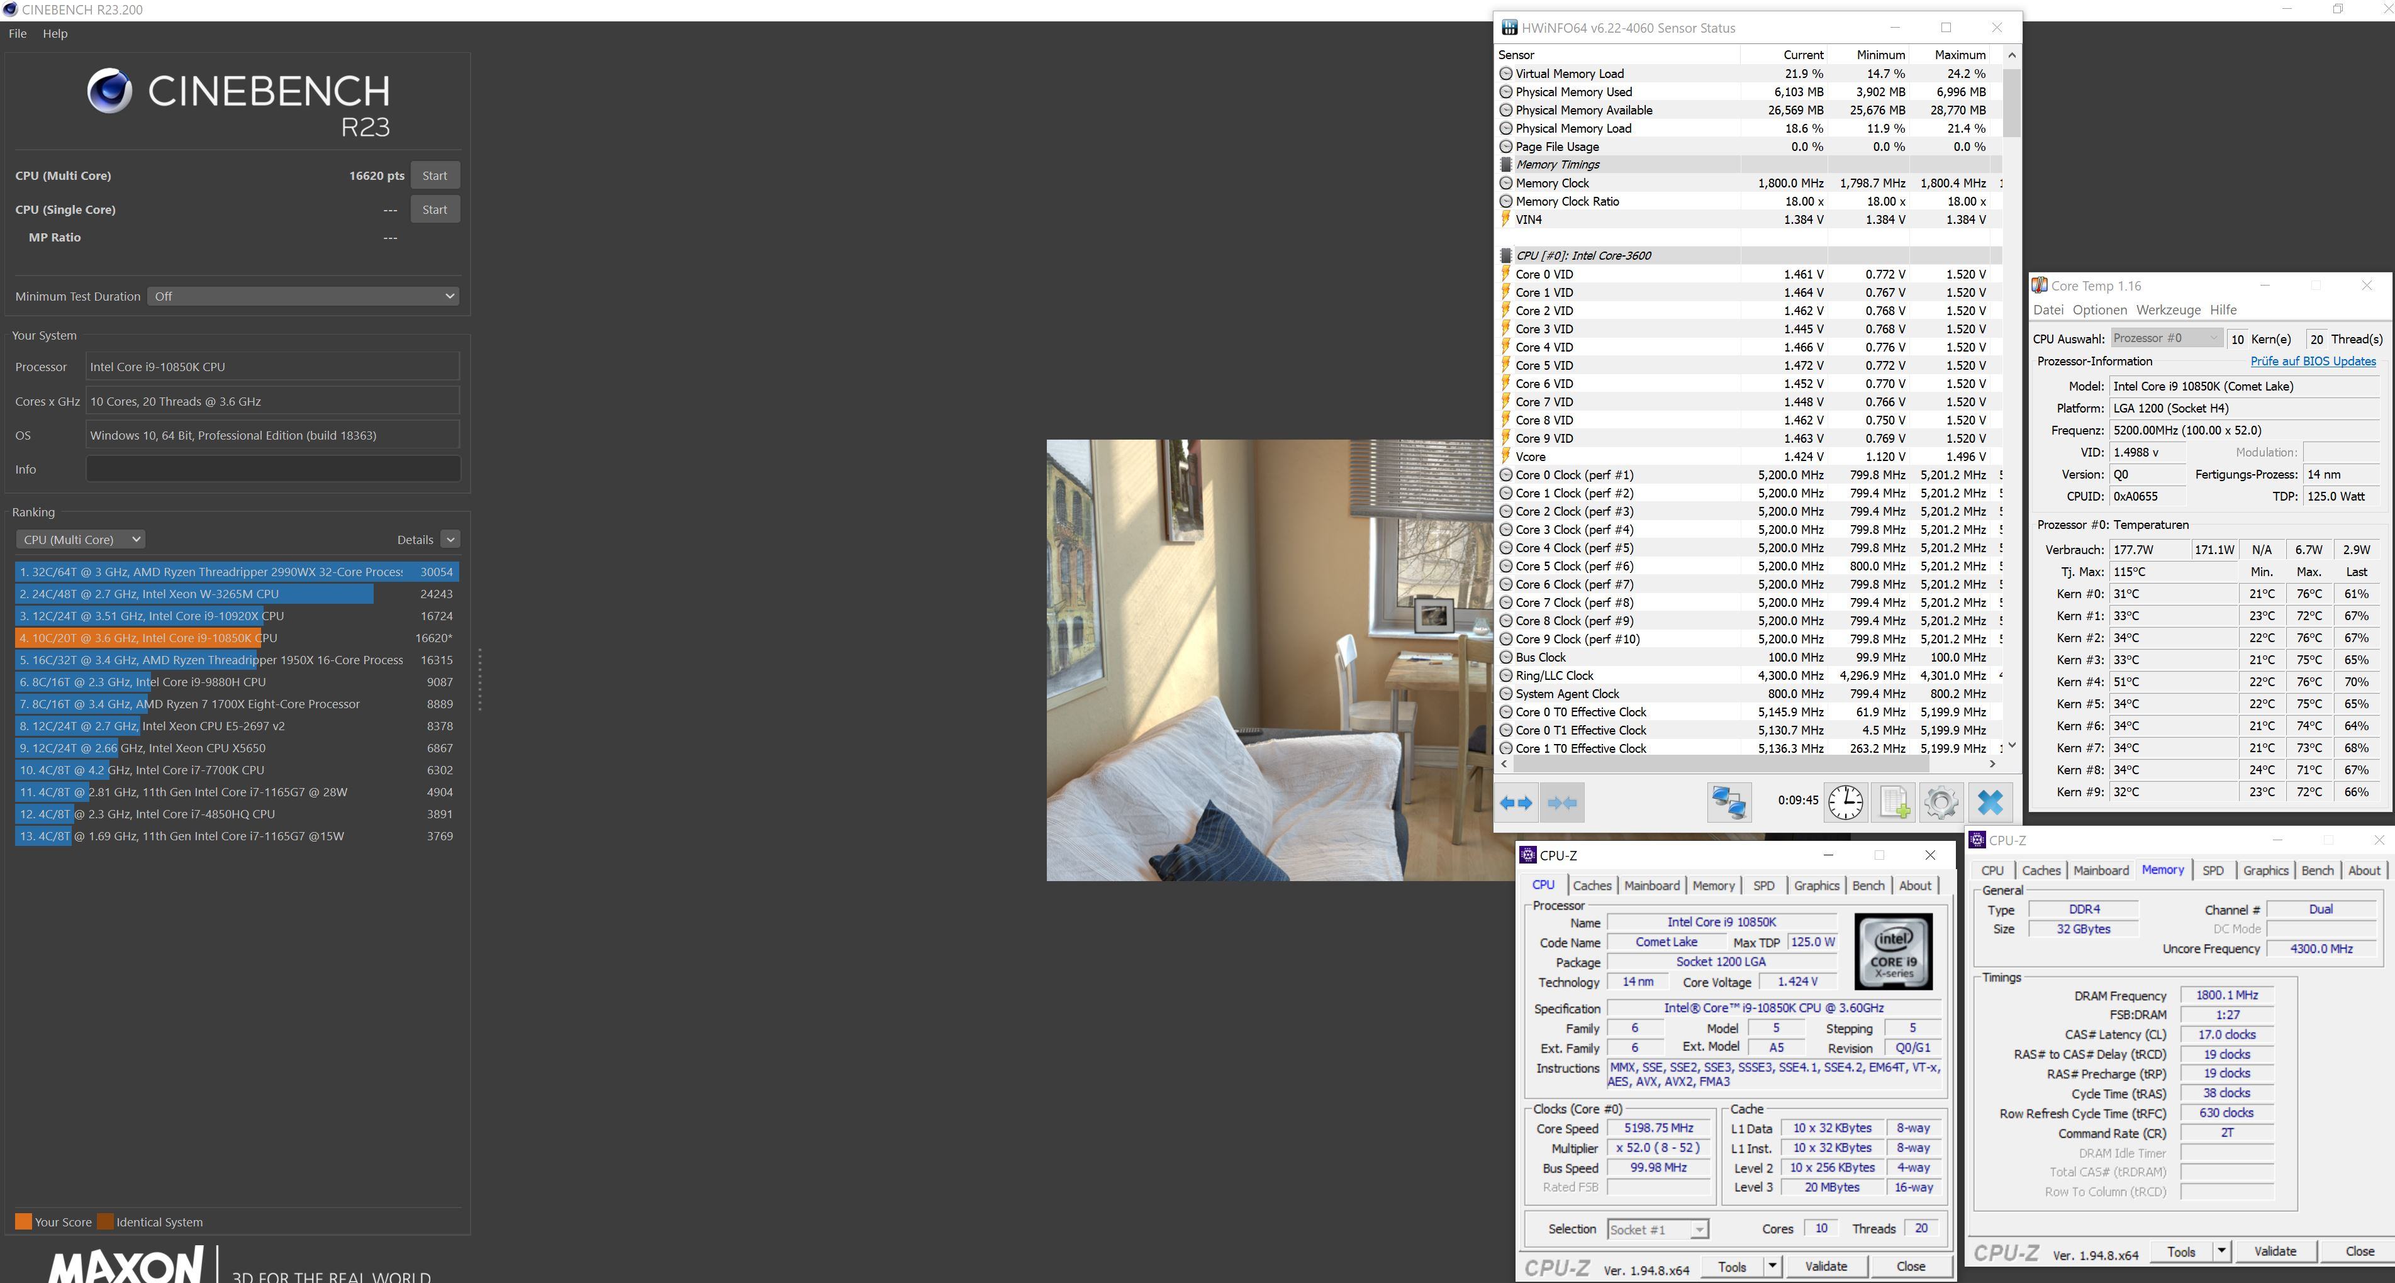Open Tools dropdown arrow in CPU-Z CPU window
2395x1283 pixels.
1772,1266
